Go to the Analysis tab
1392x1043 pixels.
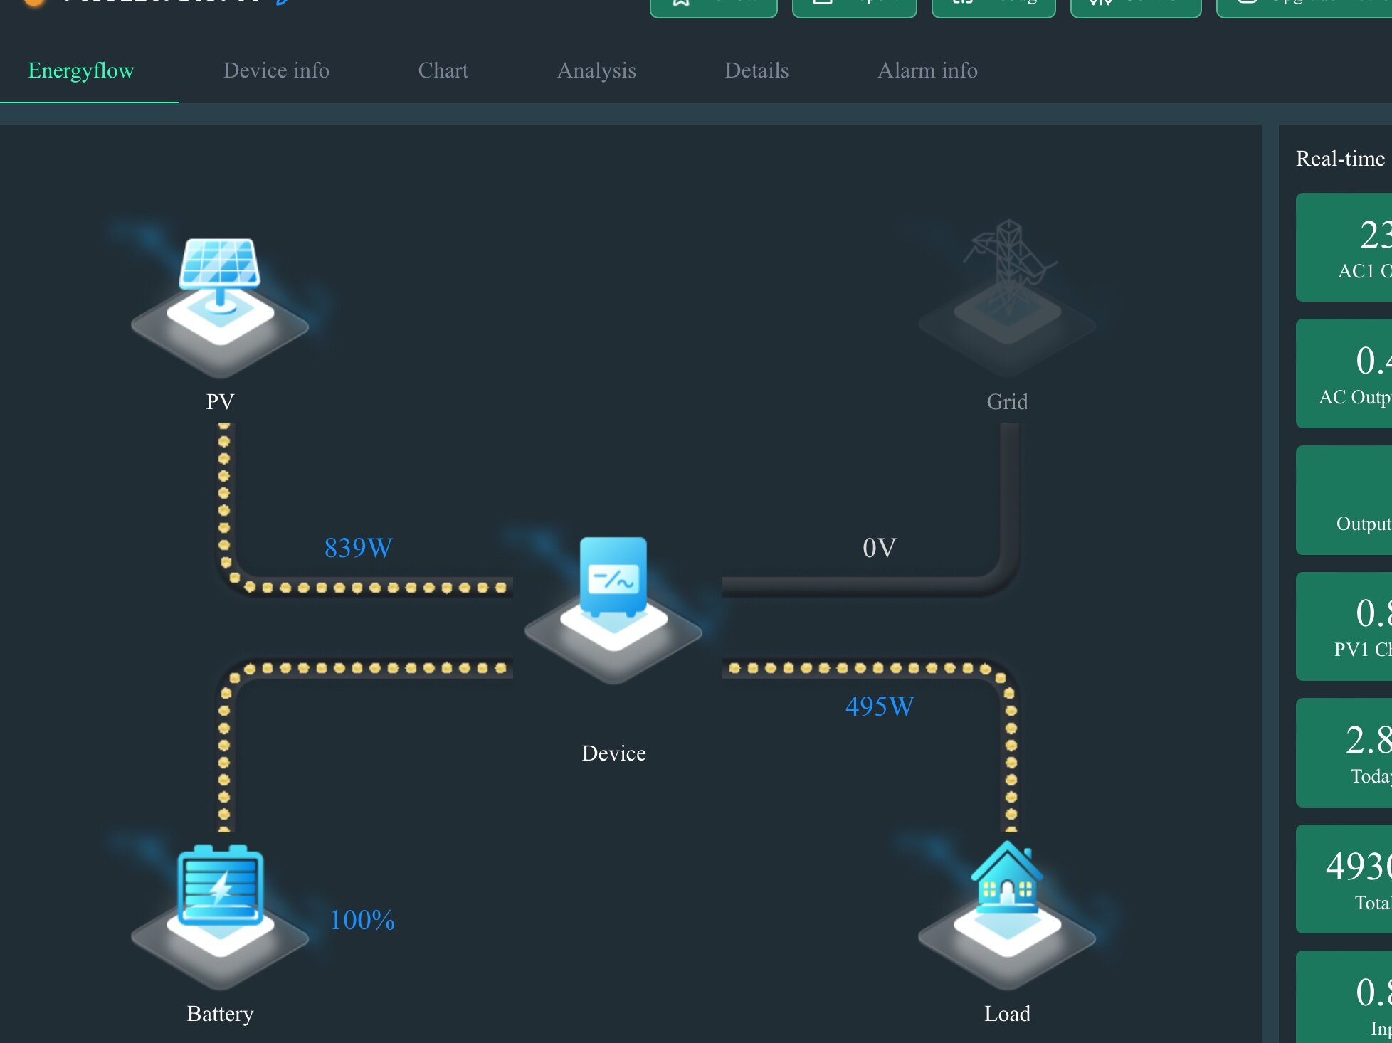pyautogui.click(x=596, y=70)
